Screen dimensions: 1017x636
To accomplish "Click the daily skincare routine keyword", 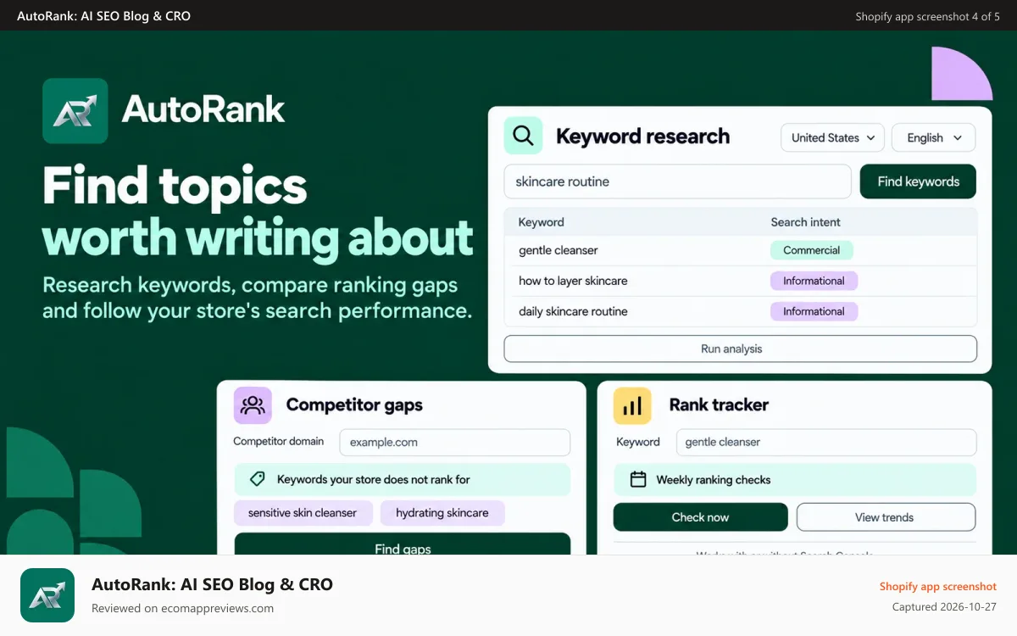I will 573,311.
